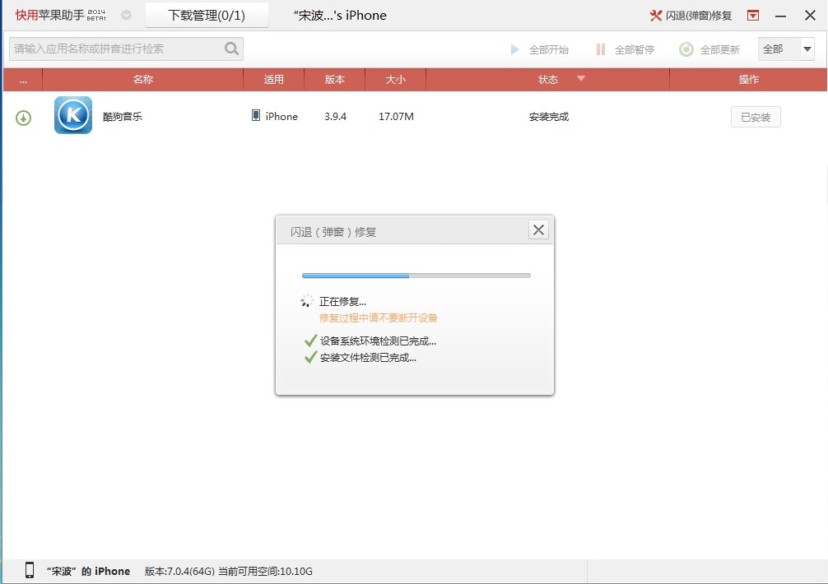This screenshot has height=584, width=828.
Task: Click the round arrow beside app logo
Action: coord(126,16)
